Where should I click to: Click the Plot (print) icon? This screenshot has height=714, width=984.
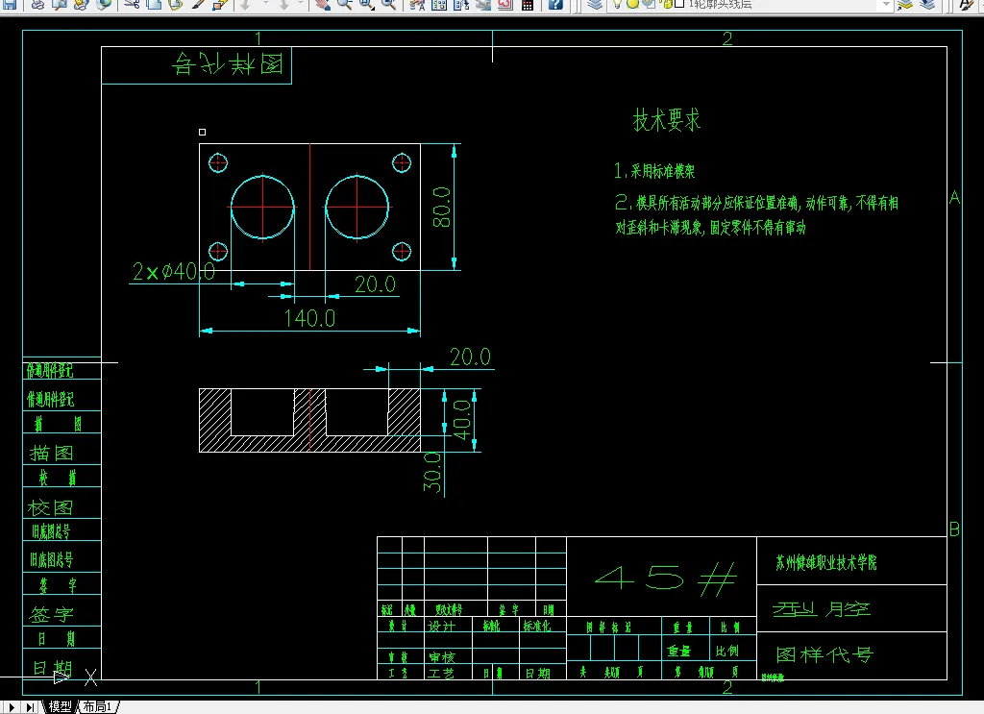click(37, 5)
